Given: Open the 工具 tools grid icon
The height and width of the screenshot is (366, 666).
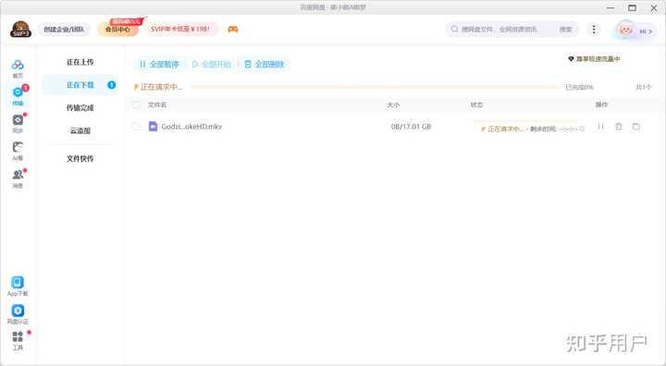Looking at the screenshot, I should click(18, 337).
